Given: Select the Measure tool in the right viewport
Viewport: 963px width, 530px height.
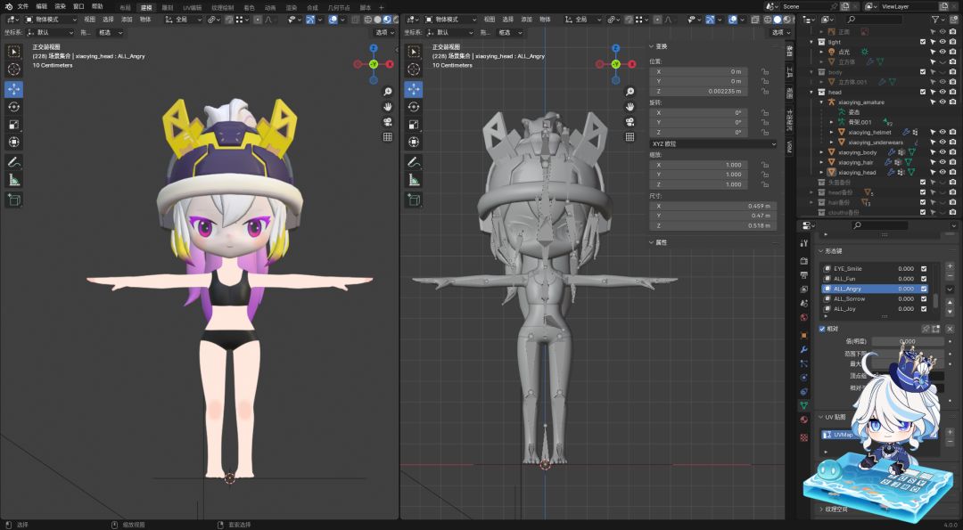Looking at the screenshot, I should tap(414, 180).
